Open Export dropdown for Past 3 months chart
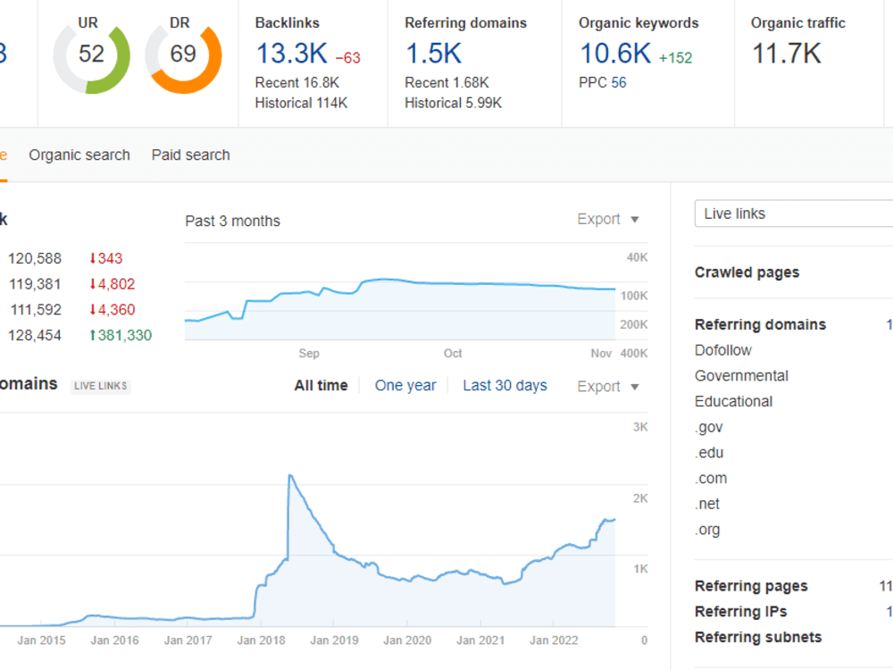The width and height of the screenshot is (893, 670). tap(607, 220)
